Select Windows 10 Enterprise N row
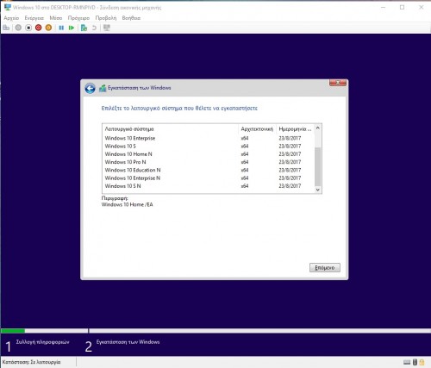 tap(209, 178)
